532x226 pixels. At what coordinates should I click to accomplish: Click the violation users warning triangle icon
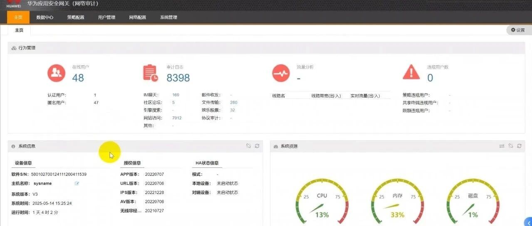coord(411,72)
